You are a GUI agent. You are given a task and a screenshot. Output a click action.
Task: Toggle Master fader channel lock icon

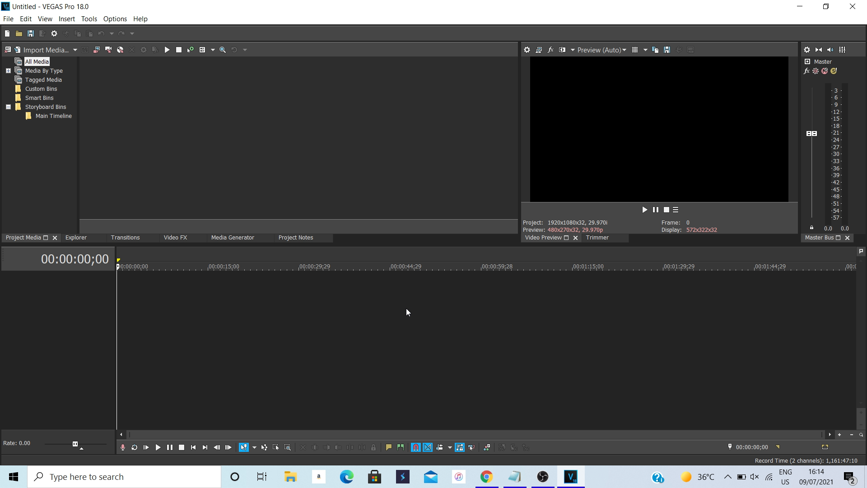coord(811,228)
